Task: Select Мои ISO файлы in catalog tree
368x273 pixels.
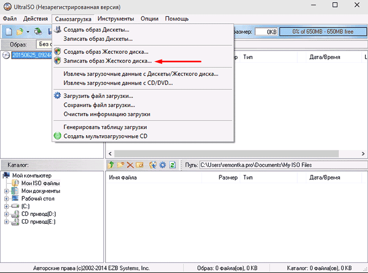Action: pyautogui.click(x=40, y=183)
